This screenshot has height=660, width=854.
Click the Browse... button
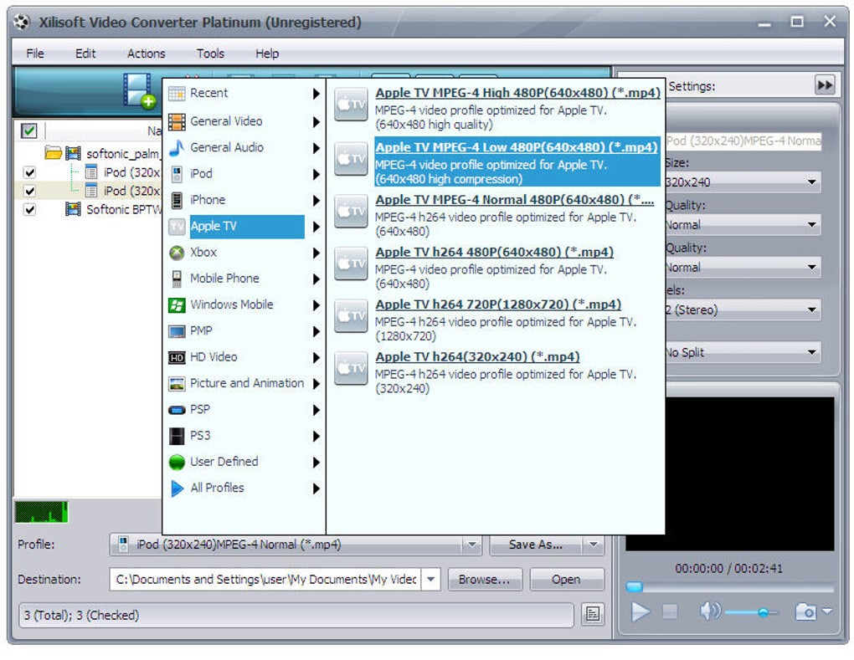coord(485,580)
